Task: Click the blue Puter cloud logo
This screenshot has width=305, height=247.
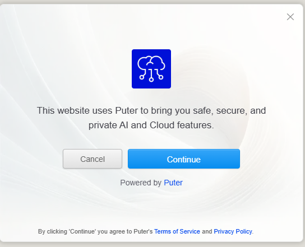Action: (x=151, y=69)
